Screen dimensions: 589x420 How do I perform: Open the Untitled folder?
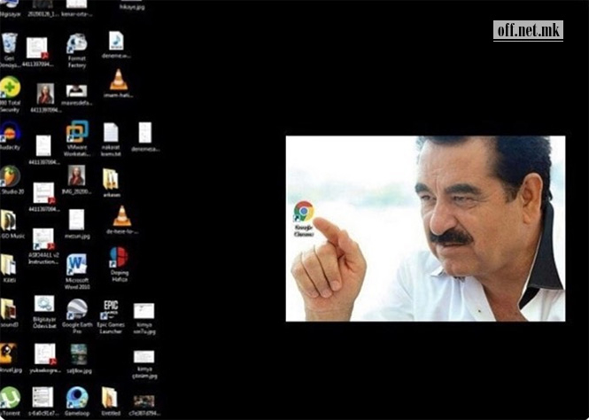pos(110,398)
